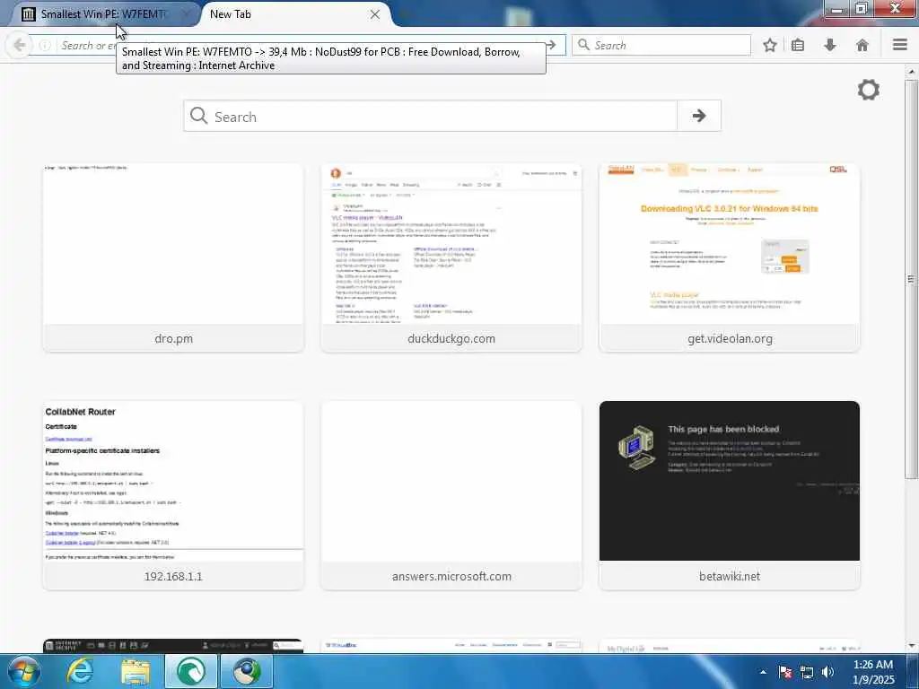The image size is (919, 689).
Task: Open the 192.168.1.1 CollabNet Router tile
Action: click(173, 495)
